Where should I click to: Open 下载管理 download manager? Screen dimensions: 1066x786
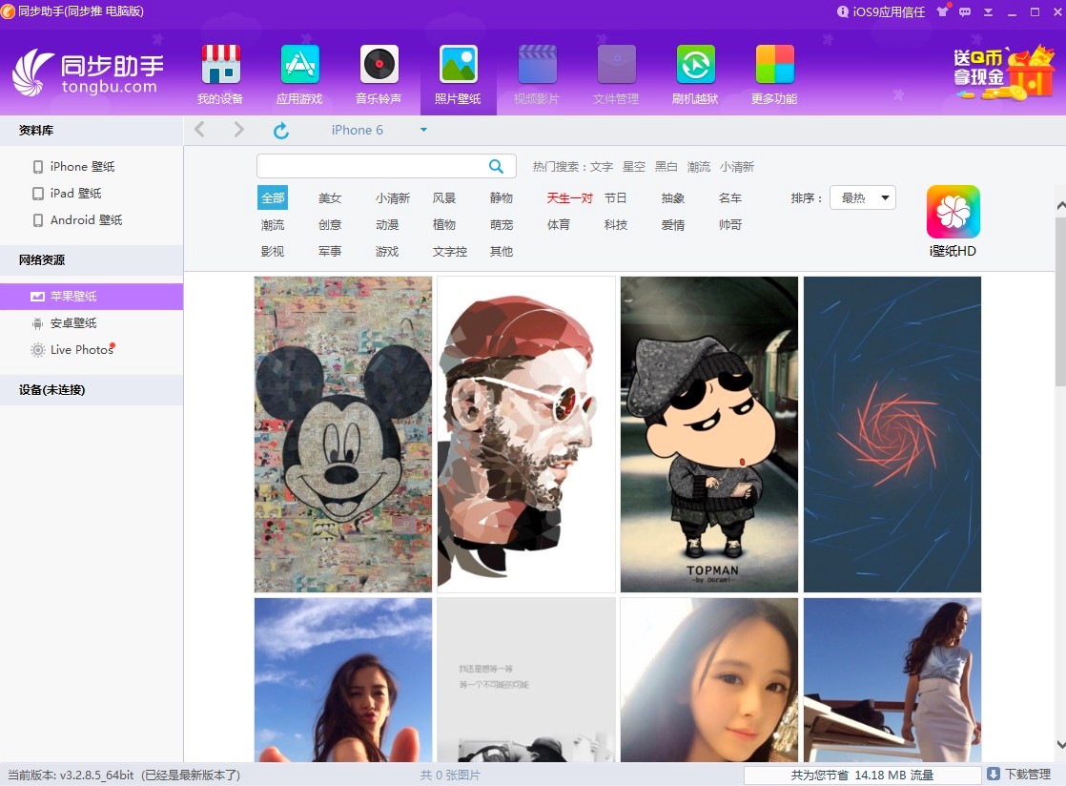pos(1019,775)
